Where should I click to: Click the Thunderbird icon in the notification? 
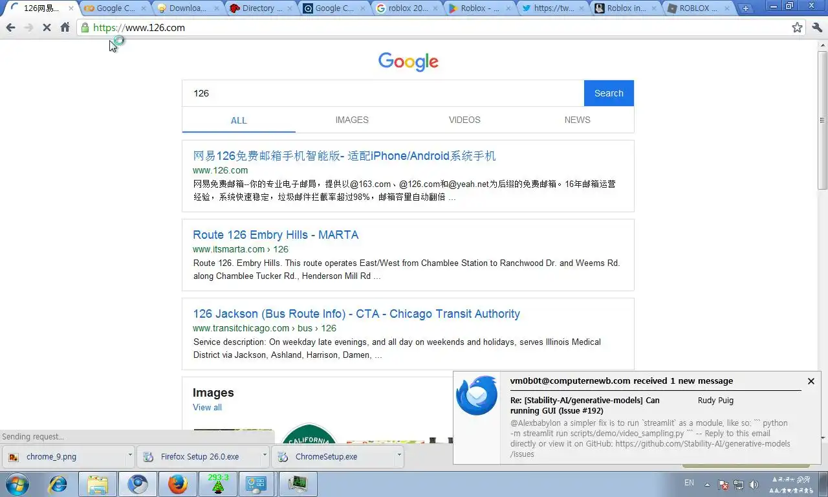click(x=477, y=395)
